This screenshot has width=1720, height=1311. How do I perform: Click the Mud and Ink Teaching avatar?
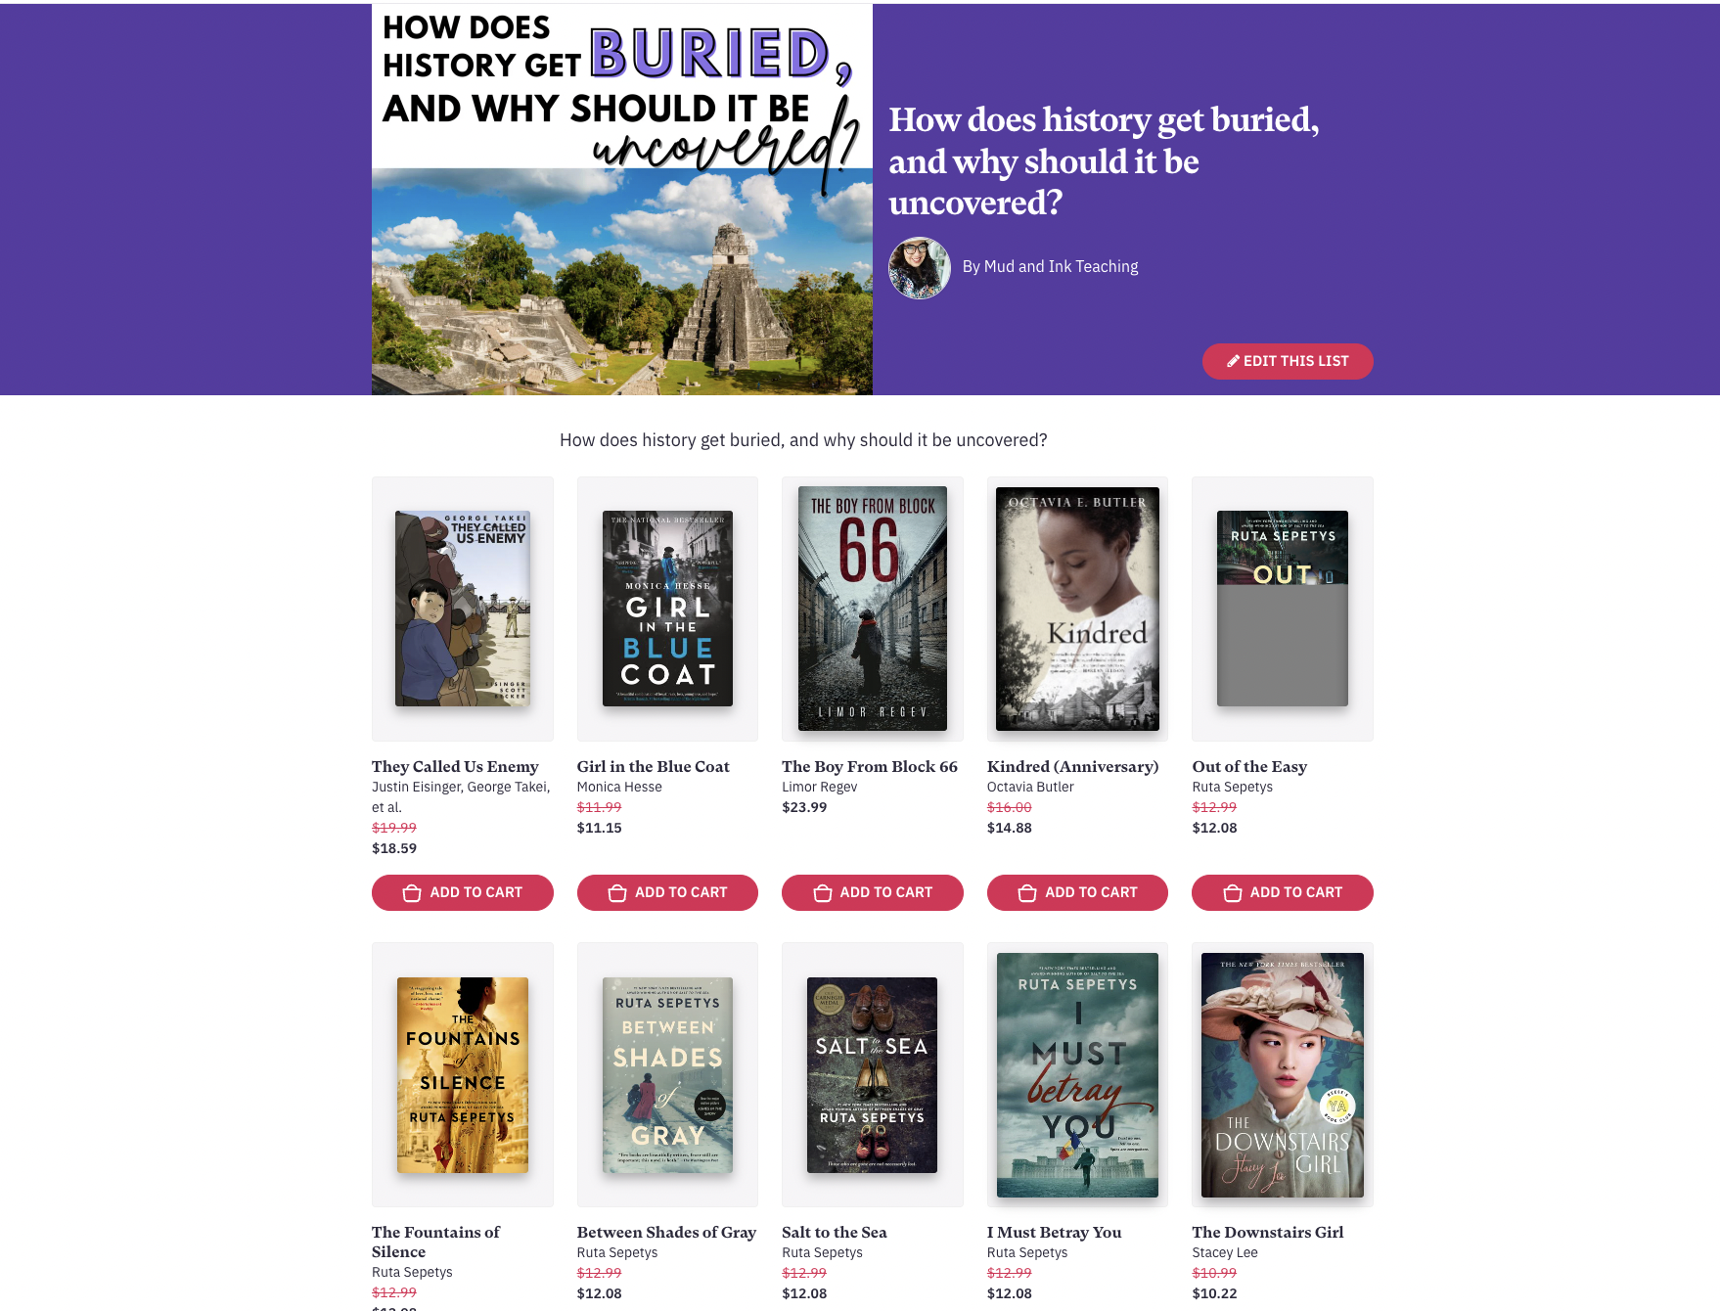(x=919, y=267)
